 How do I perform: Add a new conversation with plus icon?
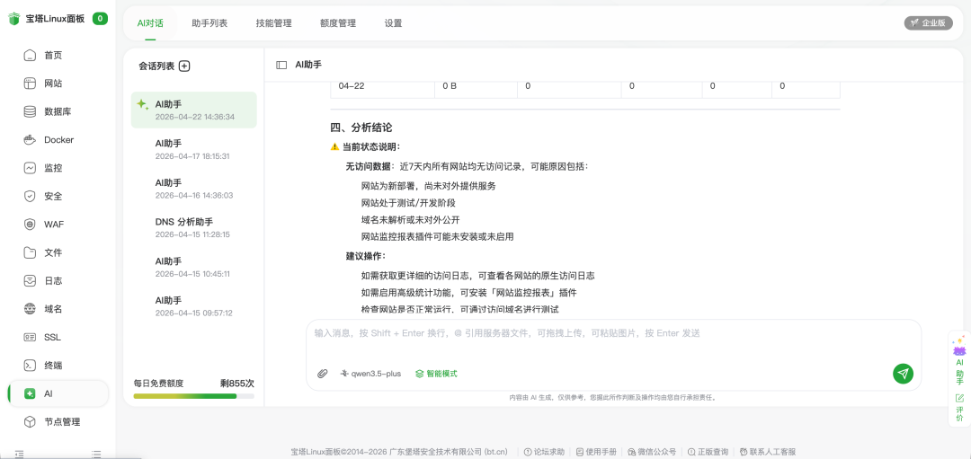184,66
